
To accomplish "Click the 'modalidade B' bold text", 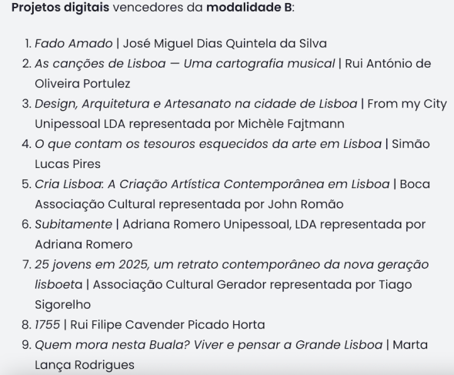I will (249, 7).
